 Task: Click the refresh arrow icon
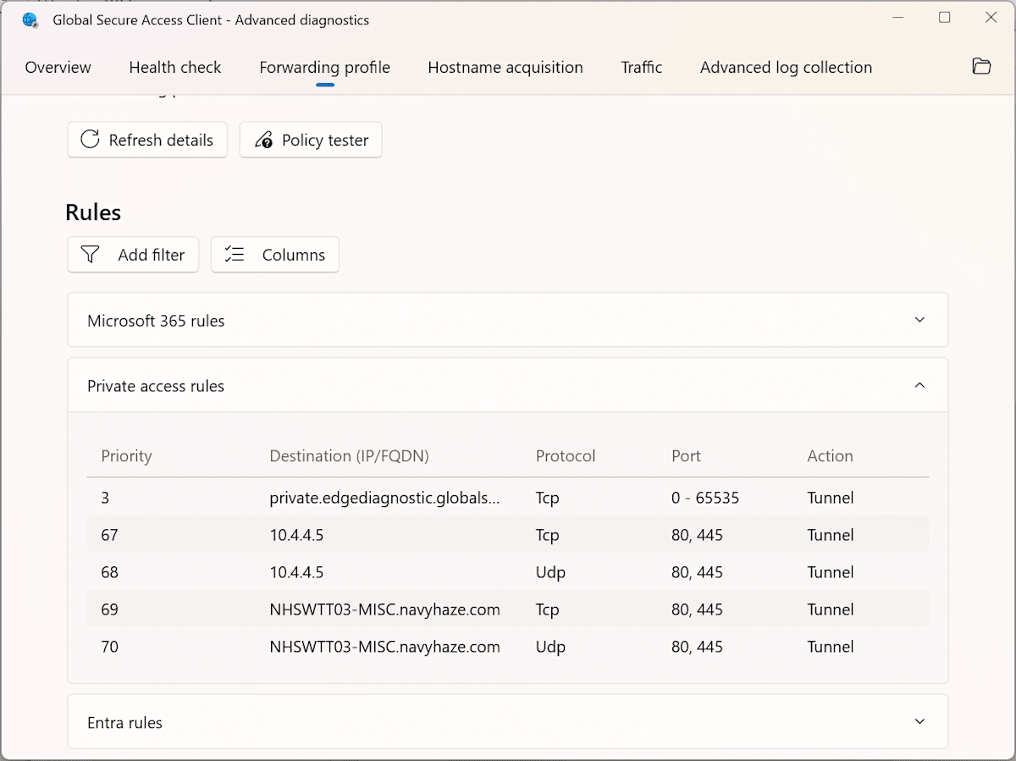click(x=90, y=140)
